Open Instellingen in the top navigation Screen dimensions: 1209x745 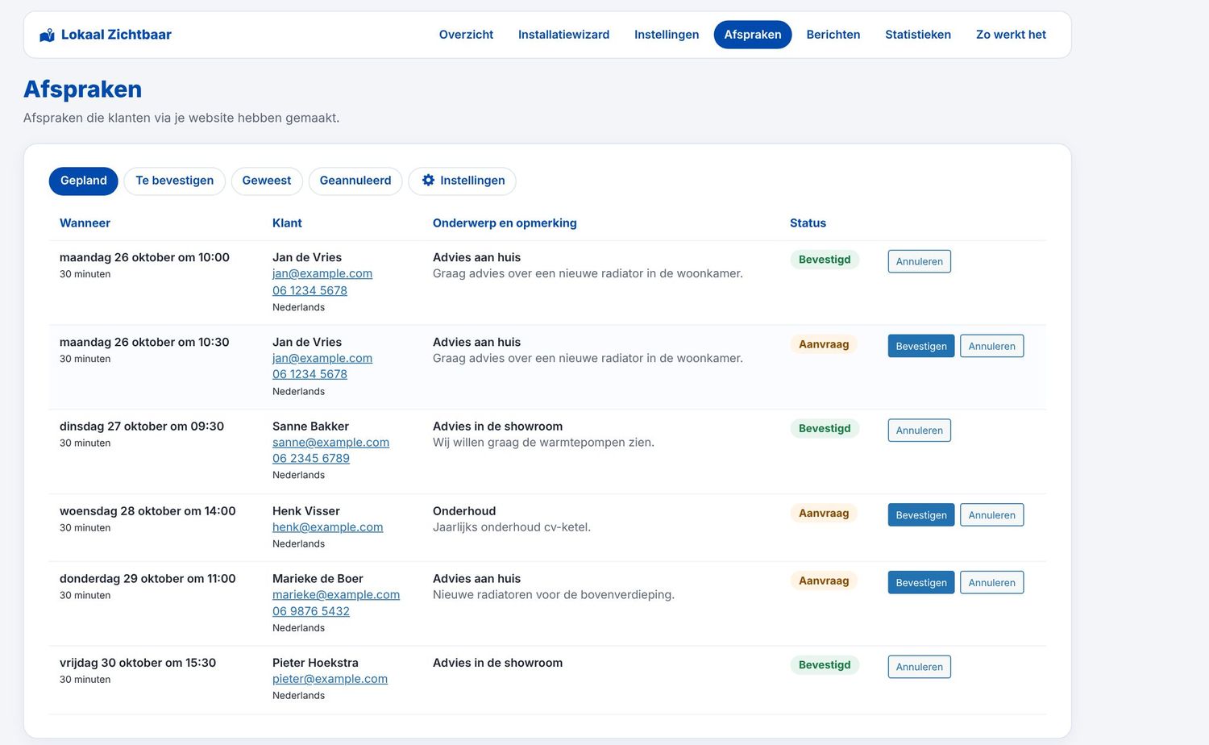pyautogui.click(x=667, y=35)
